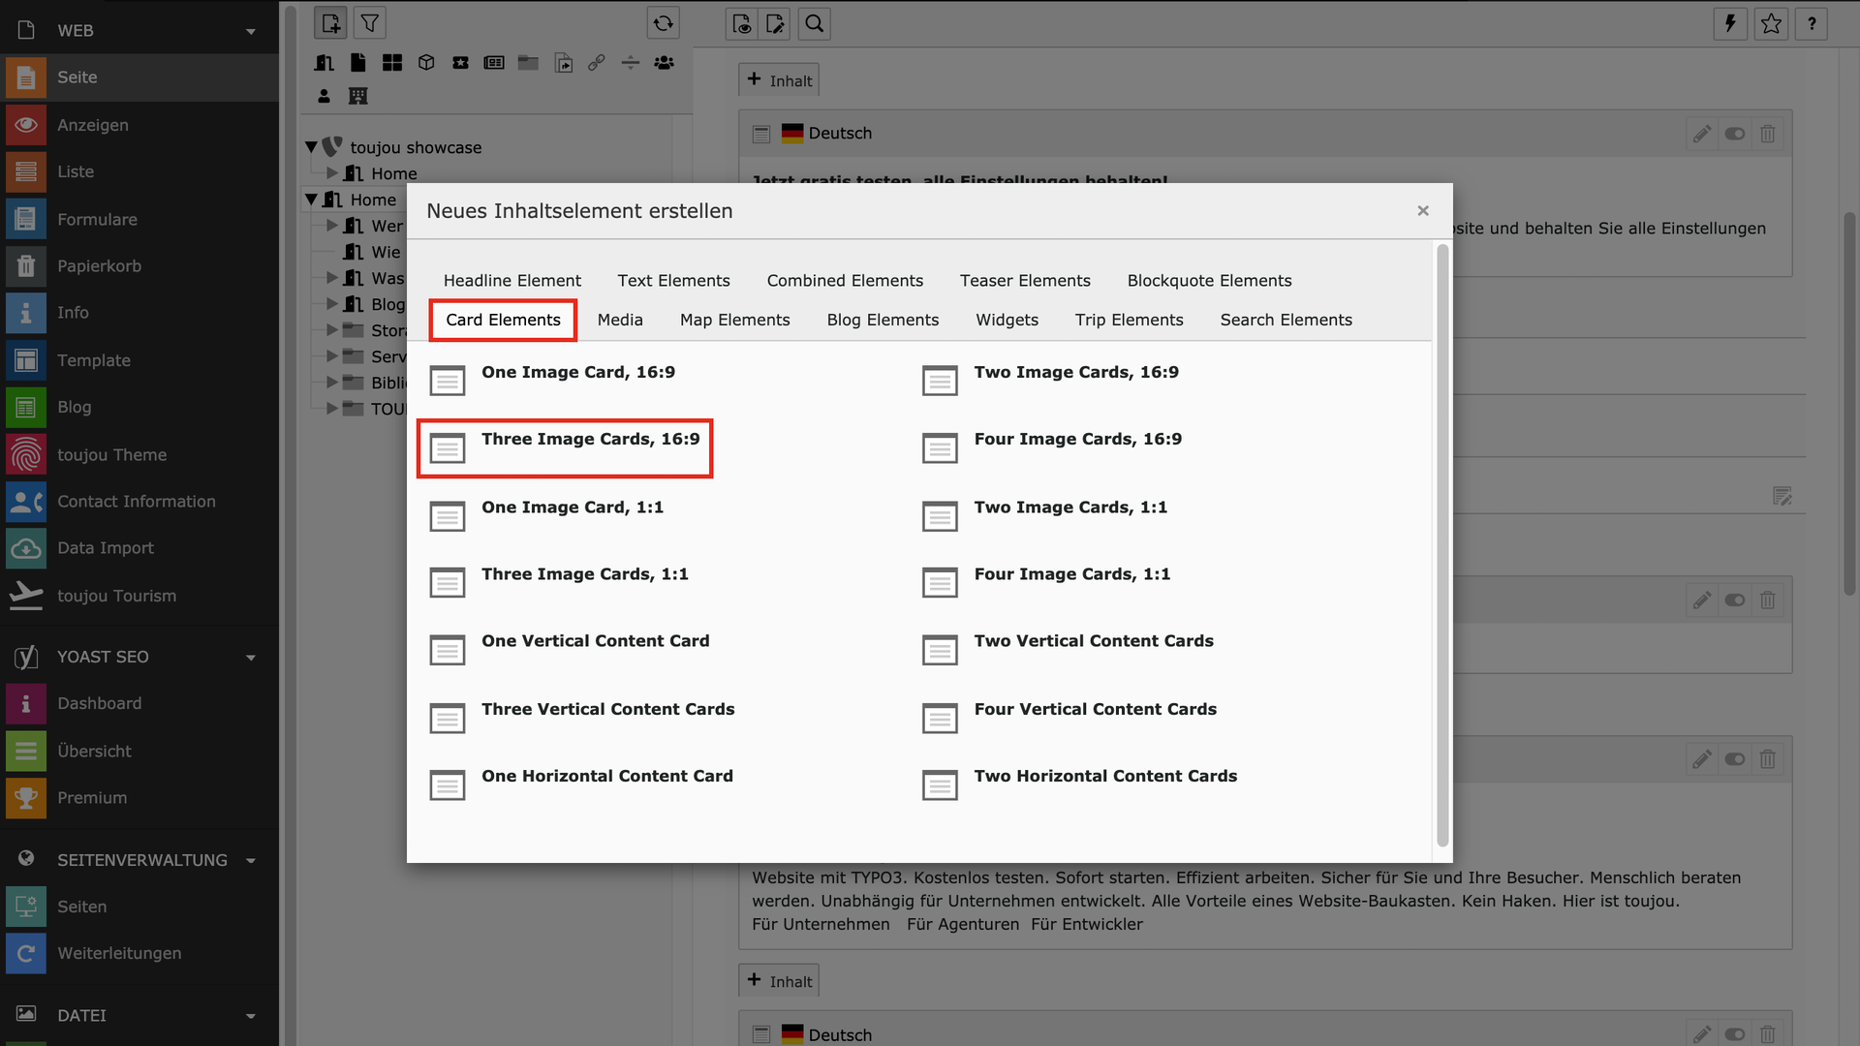
Task: Bookmark page with the star icon
Action: [x=1771, y=23]
